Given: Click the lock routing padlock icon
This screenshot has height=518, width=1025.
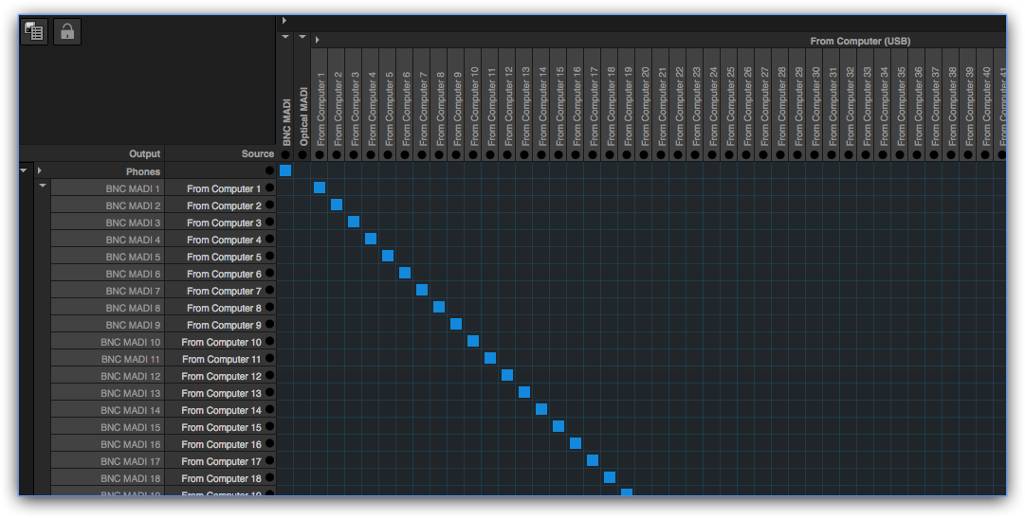Looking at the screenshot, I should point(67,31).
